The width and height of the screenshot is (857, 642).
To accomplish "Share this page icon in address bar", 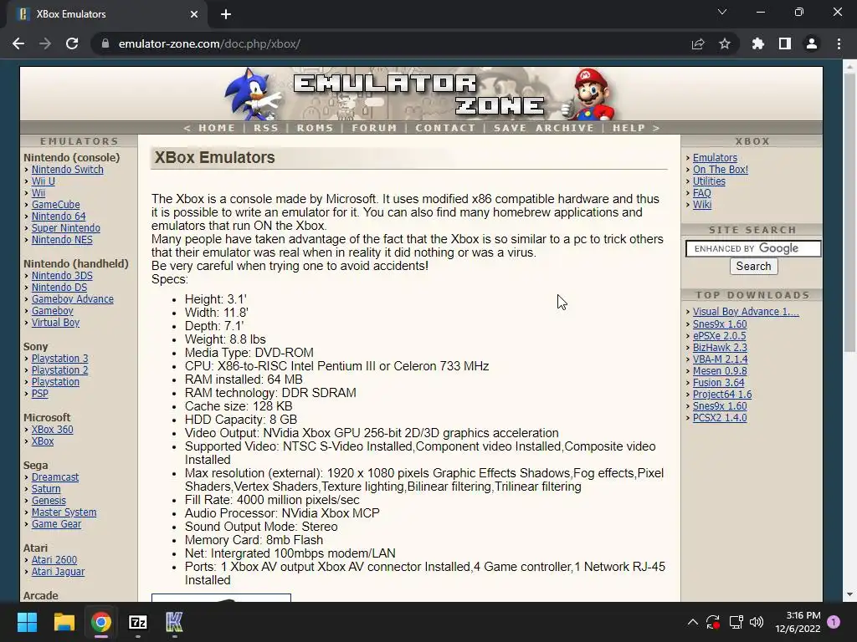I will click(x=698, y=43).
